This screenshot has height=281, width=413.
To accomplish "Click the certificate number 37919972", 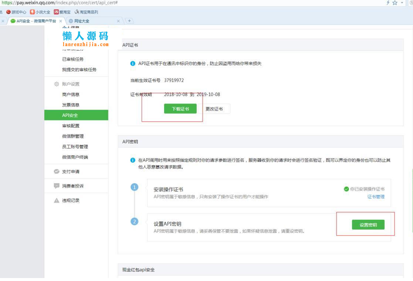I will coord(174,80).
